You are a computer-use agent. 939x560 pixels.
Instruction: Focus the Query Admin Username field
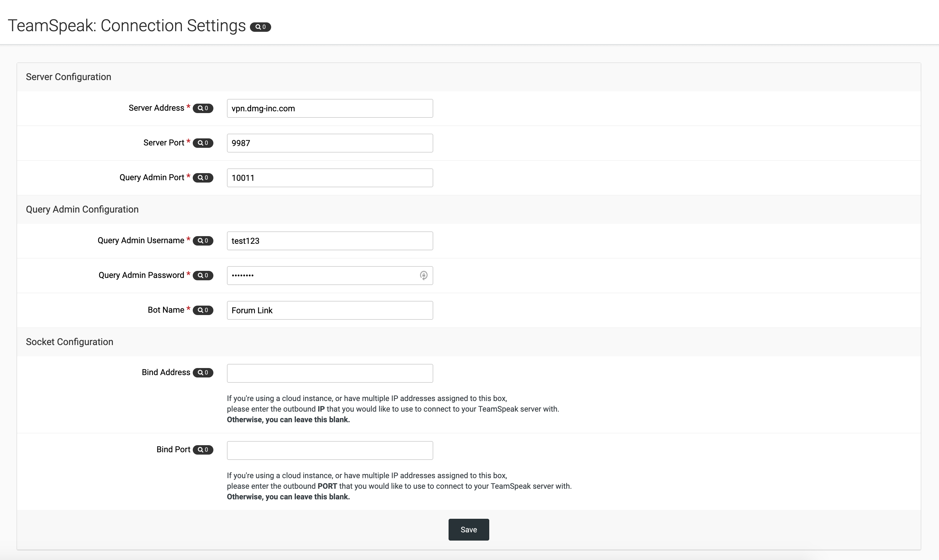330,241
